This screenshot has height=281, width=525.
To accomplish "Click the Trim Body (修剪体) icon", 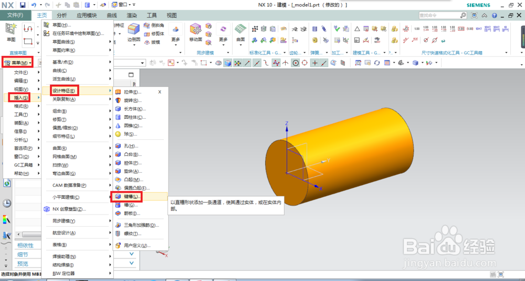I will (154, 33).
